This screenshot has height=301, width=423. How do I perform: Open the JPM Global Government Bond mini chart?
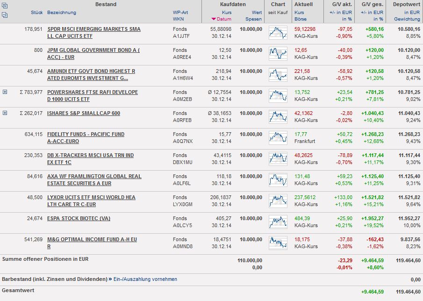click(278, 54)
